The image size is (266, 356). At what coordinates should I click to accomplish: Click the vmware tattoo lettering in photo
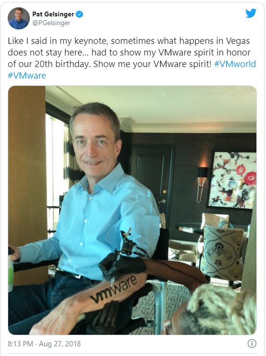coord(114,289)
